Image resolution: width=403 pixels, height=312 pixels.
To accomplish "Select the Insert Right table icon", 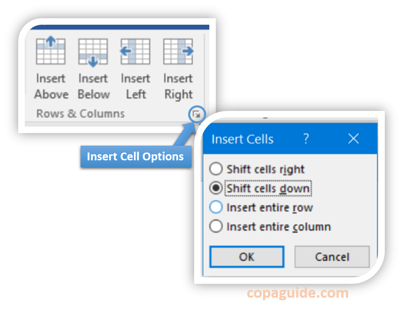I will tap(178, 50).
